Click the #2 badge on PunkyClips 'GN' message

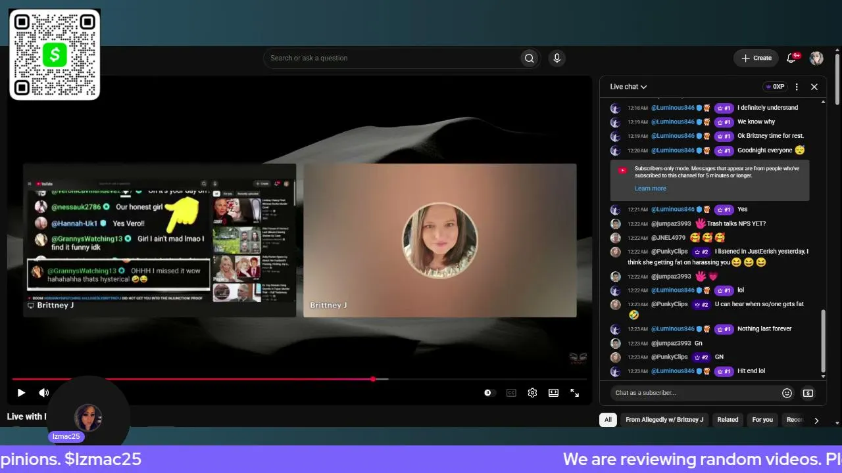pos(701,357)
